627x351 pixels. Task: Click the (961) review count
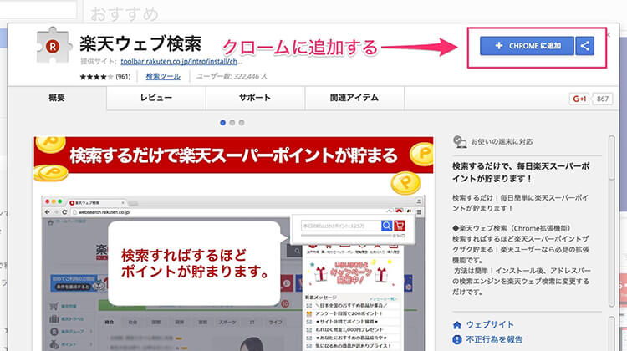click(123, 76)
